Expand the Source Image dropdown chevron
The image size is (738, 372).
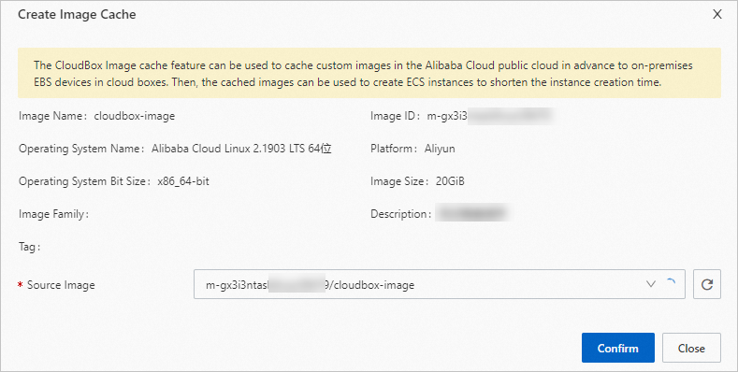tap(651, 284)
